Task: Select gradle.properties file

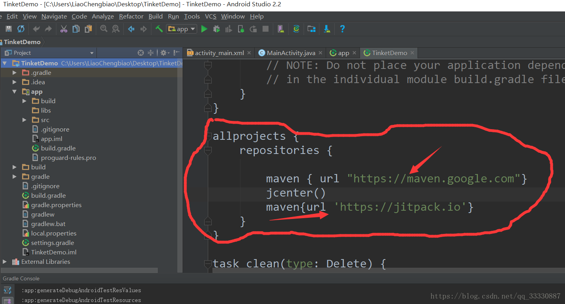Action: tap(56, 205)
